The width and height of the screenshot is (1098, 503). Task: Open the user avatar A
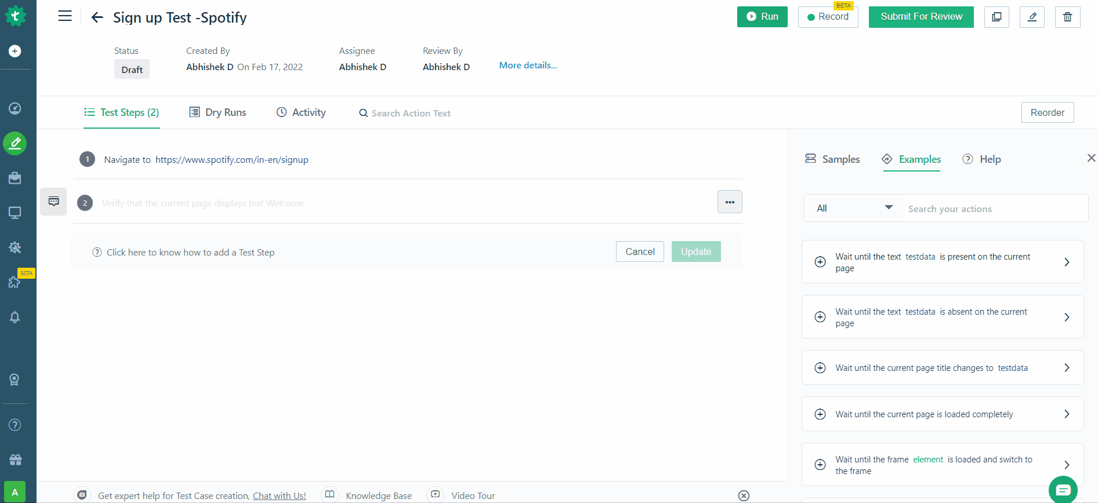(x=15, y=492)
